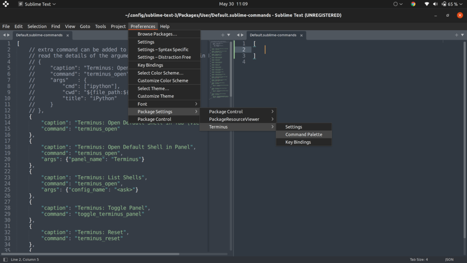467x263 pixels.
Task: Toggle the side bar icon in status bar
Action: click(x=5, y=259)
